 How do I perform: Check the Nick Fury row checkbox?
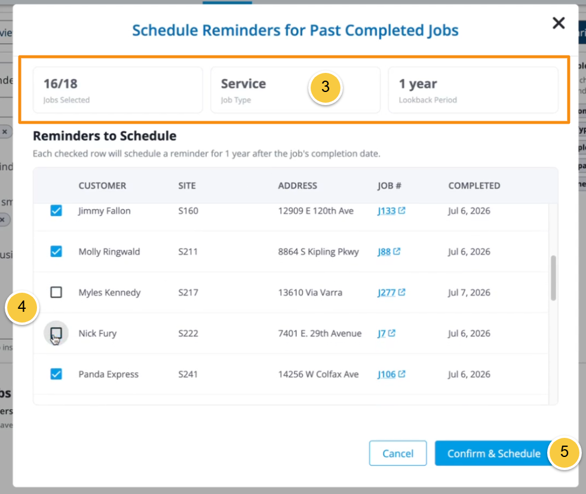(56, 333)
